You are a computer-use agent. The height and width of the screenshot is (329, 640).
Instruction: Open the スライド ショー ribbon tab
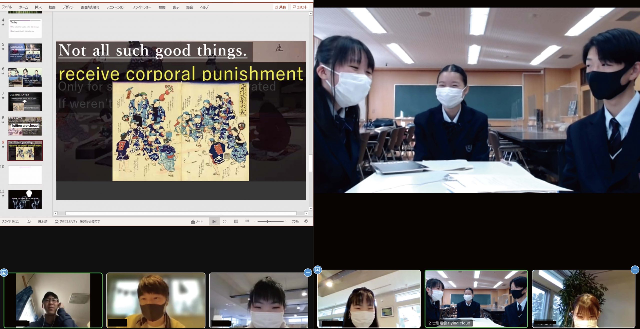[x=141, y=7]
